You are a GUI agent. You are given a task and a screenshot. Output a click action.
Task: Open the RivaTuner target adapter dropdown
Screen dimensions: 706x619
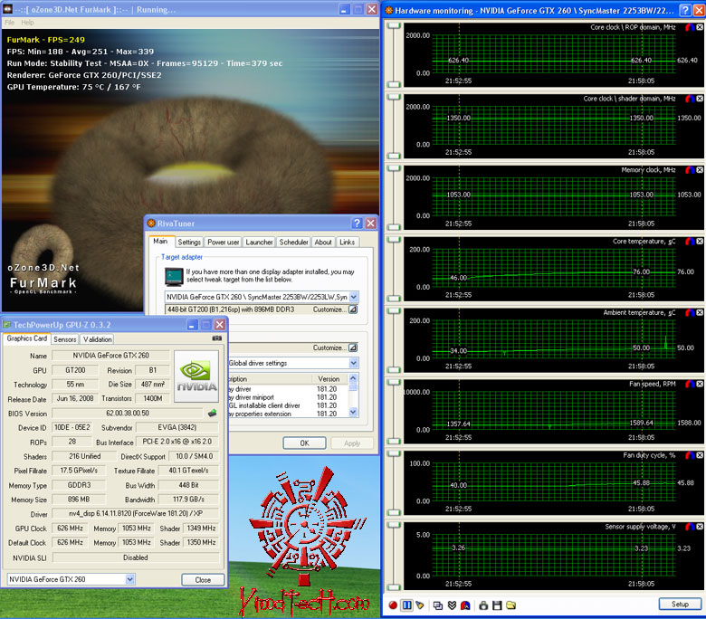[354, 297]
